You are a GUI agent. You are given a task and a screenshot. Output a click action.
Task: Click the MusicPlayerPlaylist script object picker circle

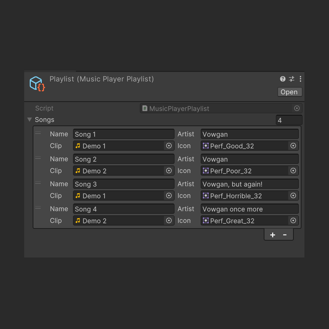pyautogui.click(x=297, y=108)
